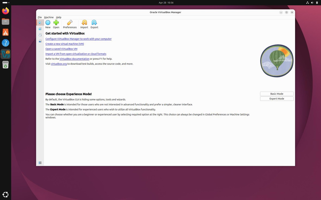Click the Open a saved VirtualBox VM link
The image size is (321, 200).
tap(61, 49)
